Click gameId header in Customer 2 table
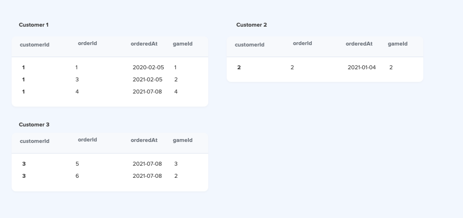Image resolution: width=463 pixels, height=218 pixels. tap(398, 44)
